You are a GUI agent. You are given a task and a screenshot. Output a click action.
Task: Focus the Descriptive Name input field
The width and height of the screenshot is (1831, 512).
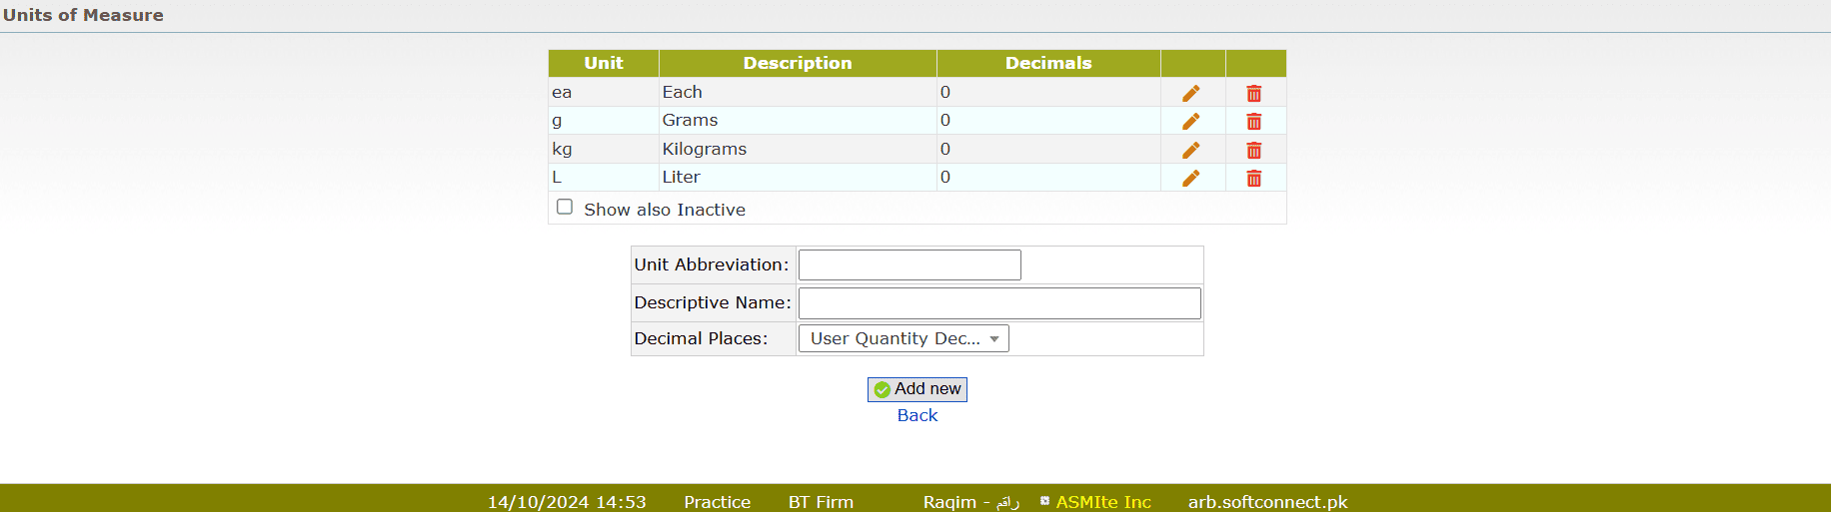[999, 303]
